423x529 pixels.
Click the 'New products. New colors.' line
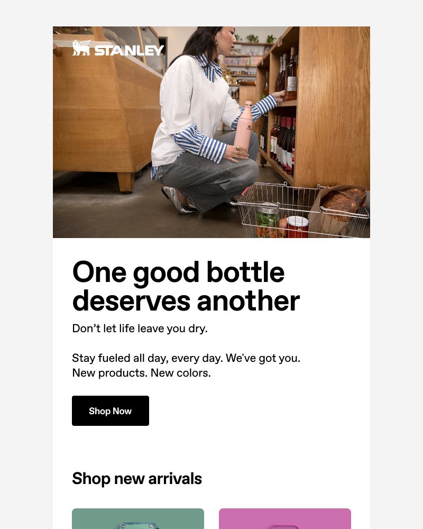point(141,373)
